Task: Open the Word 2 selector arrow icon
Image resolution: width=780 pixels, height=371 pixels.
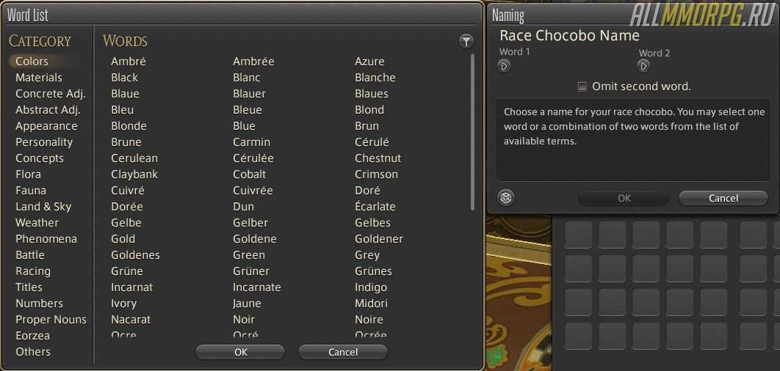Action: click(x=643, y=66)
